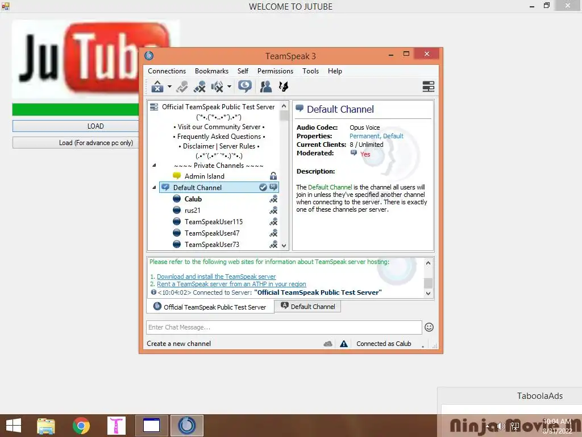Viewport: 582px width, 437px height.
Task: Click the LOAD button in JuTube window
Action: pyautogui.click(x=76, y=126)
